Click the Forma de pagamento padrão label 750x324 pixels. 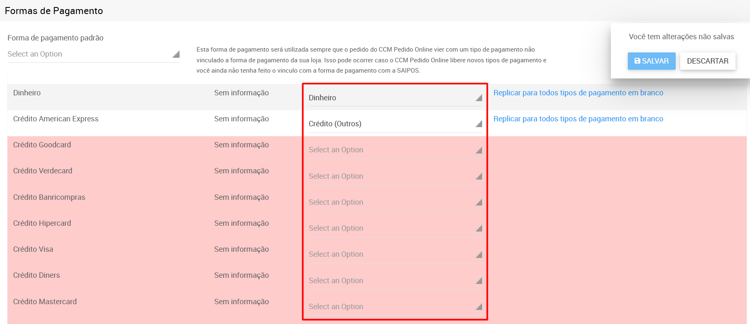(x=55, y=38)
